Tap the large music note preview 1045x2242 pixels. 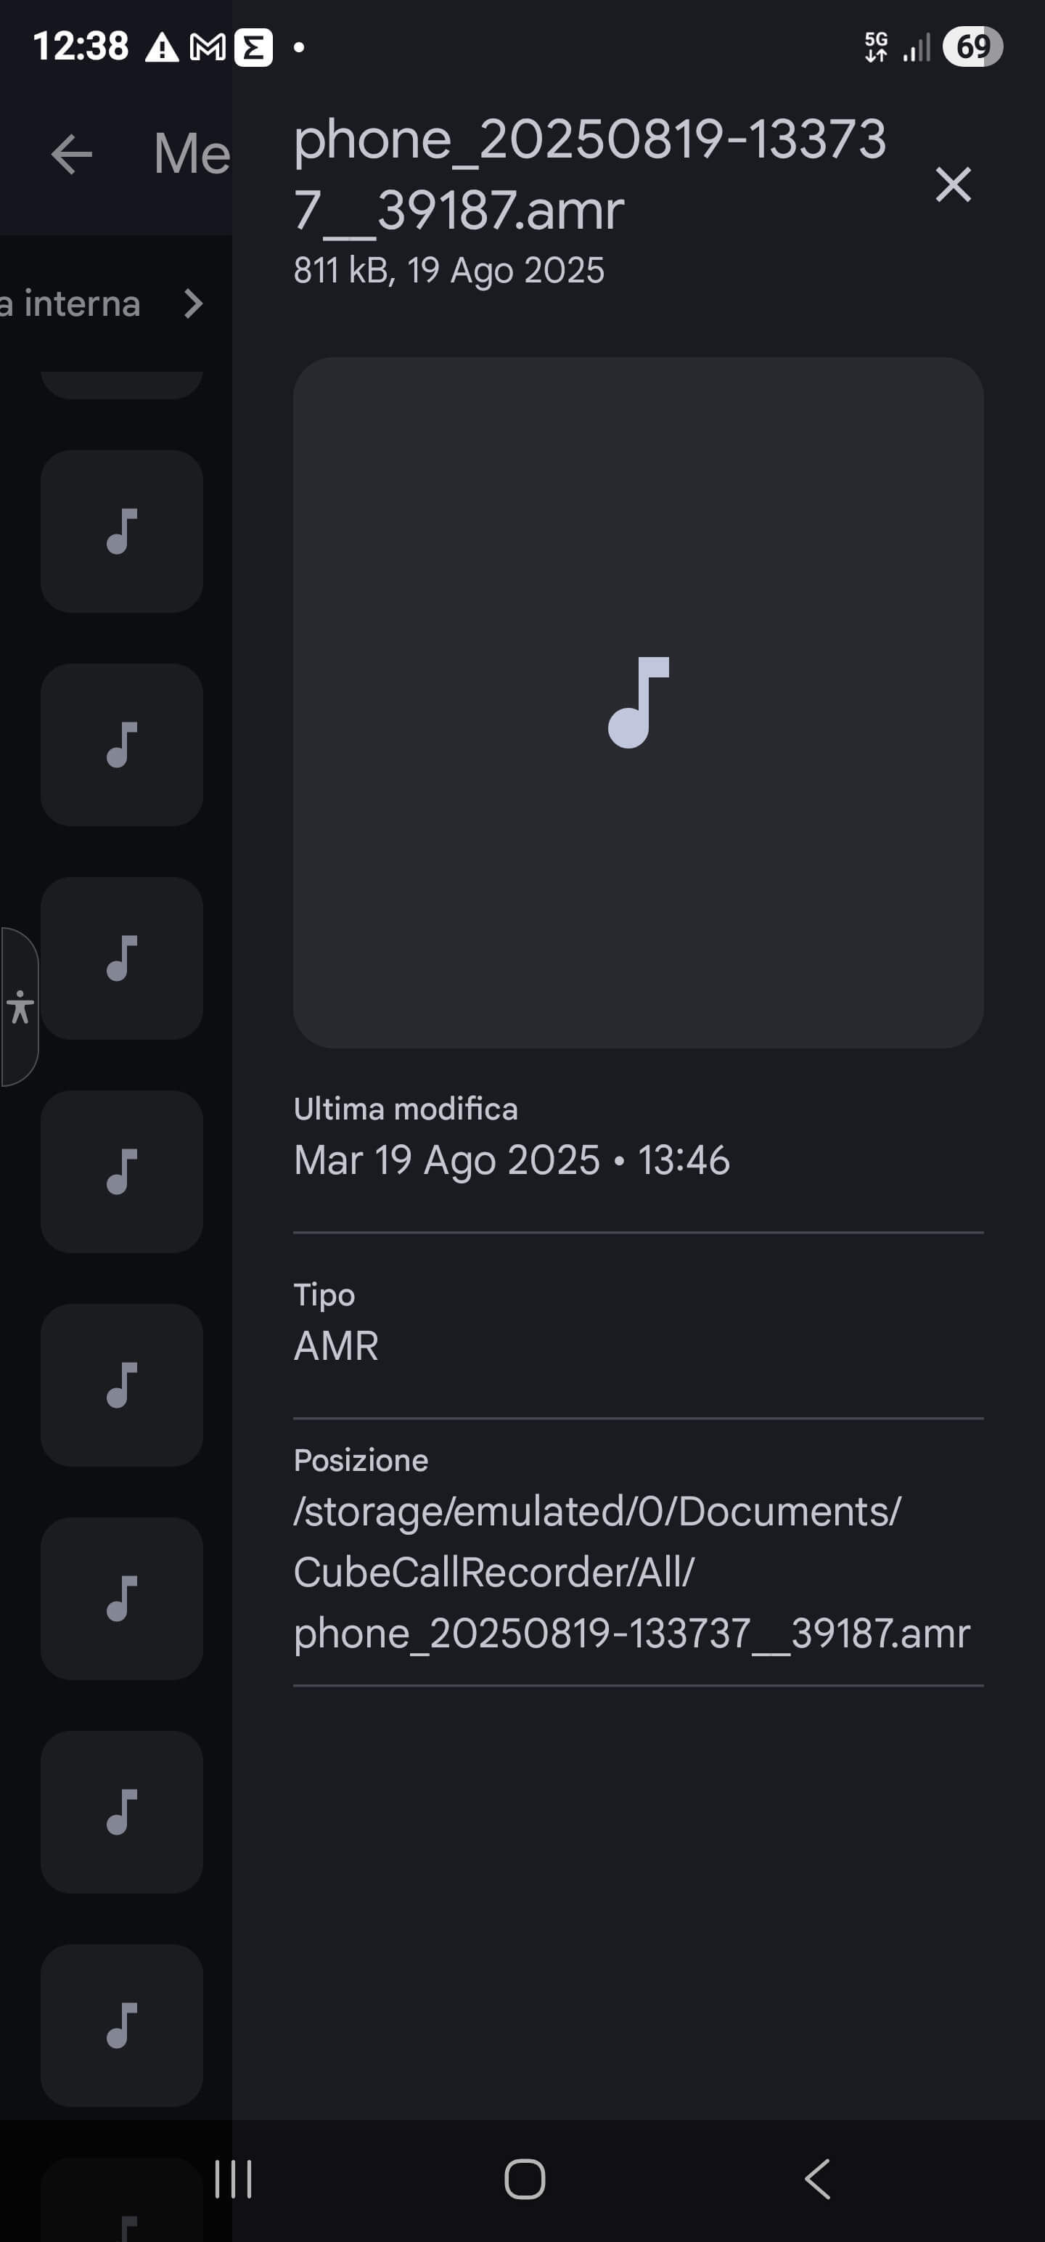[x=638, y=702]
